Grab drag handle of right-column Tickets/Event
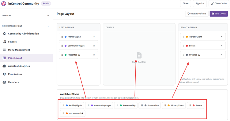The height and width of the screenshot is (121, 230). pos(183,37)
